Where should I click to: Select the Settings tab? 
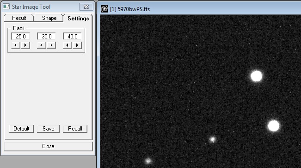[78, 18]
